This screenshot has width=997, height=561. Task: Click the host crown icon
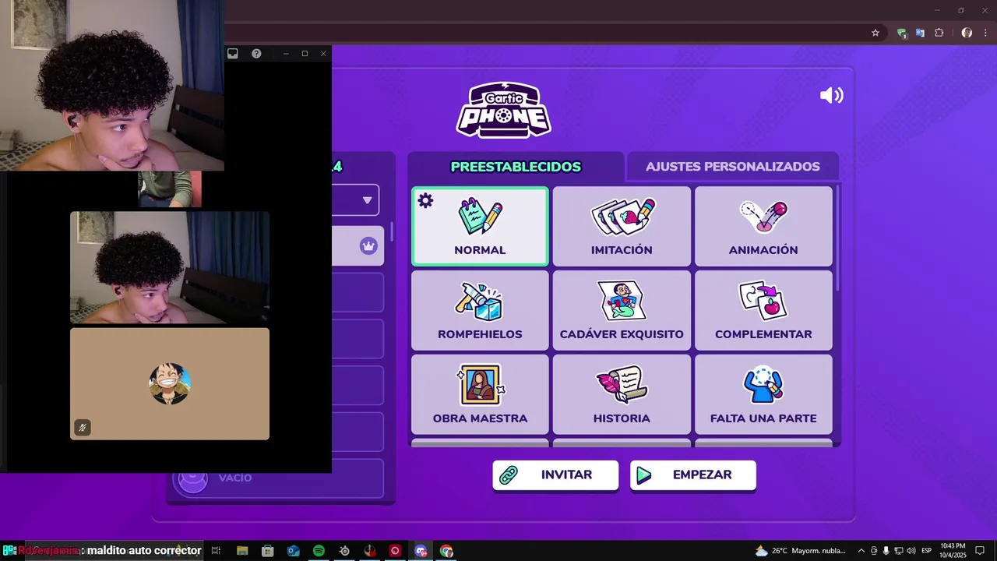pos(368,246)
